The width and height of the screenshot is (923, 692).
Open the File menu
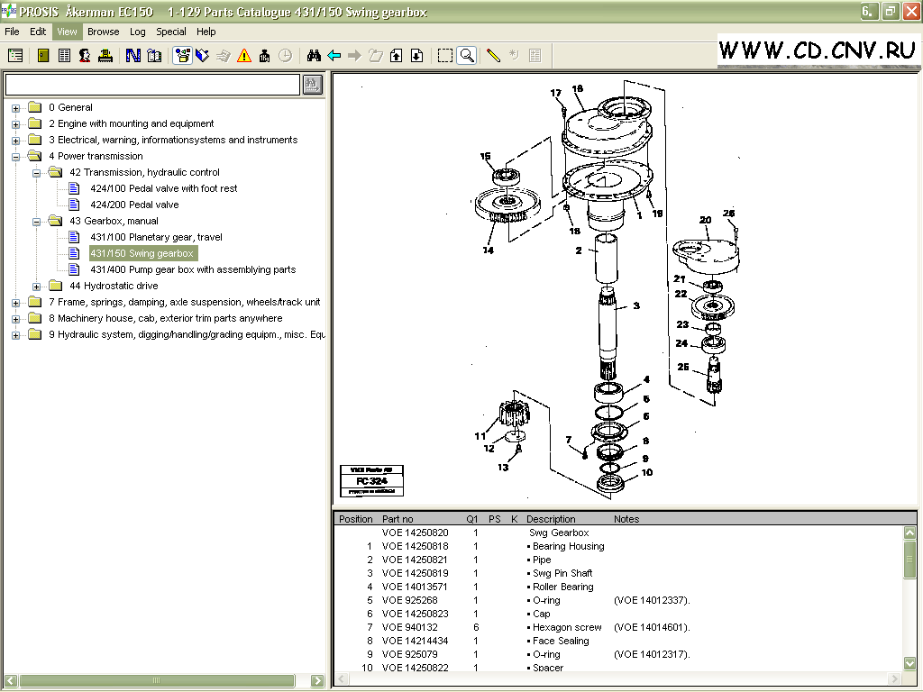(13, 32)
